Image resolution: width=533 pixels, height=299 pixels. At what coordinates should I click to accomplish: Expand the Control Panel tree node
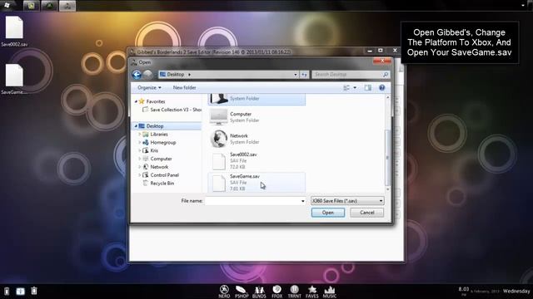[140, 175]
